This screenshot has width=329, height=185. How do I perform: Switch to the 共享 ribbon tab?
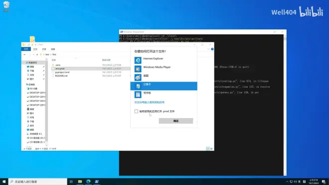pyautogui.click(x=44, y=49)
